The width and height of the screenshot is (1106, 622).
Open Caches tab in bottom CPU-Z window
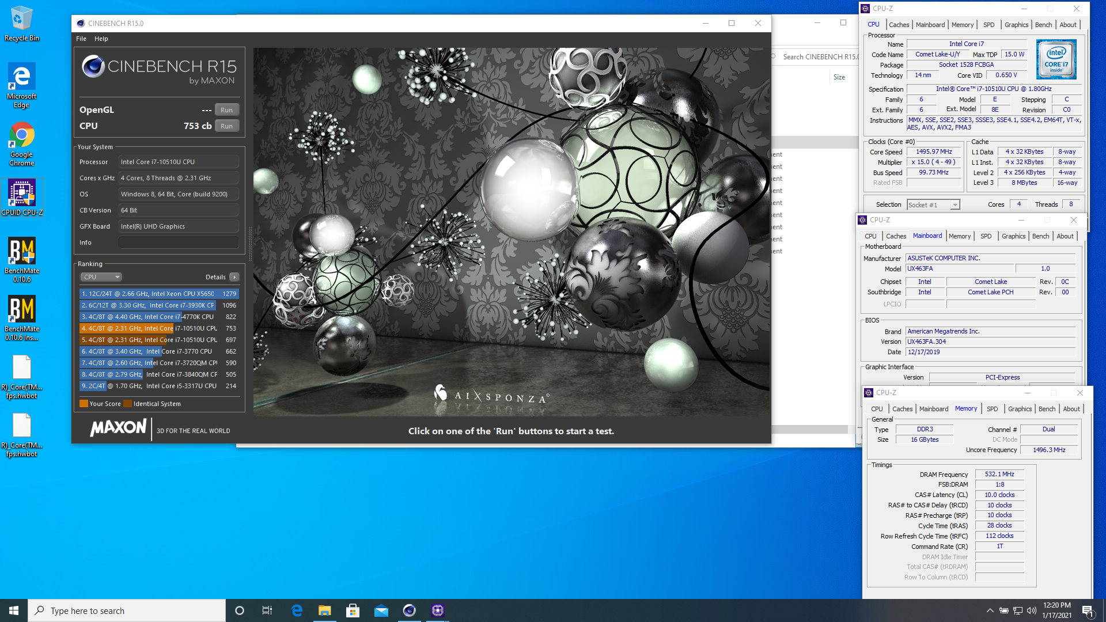click(x=902, y=409)
